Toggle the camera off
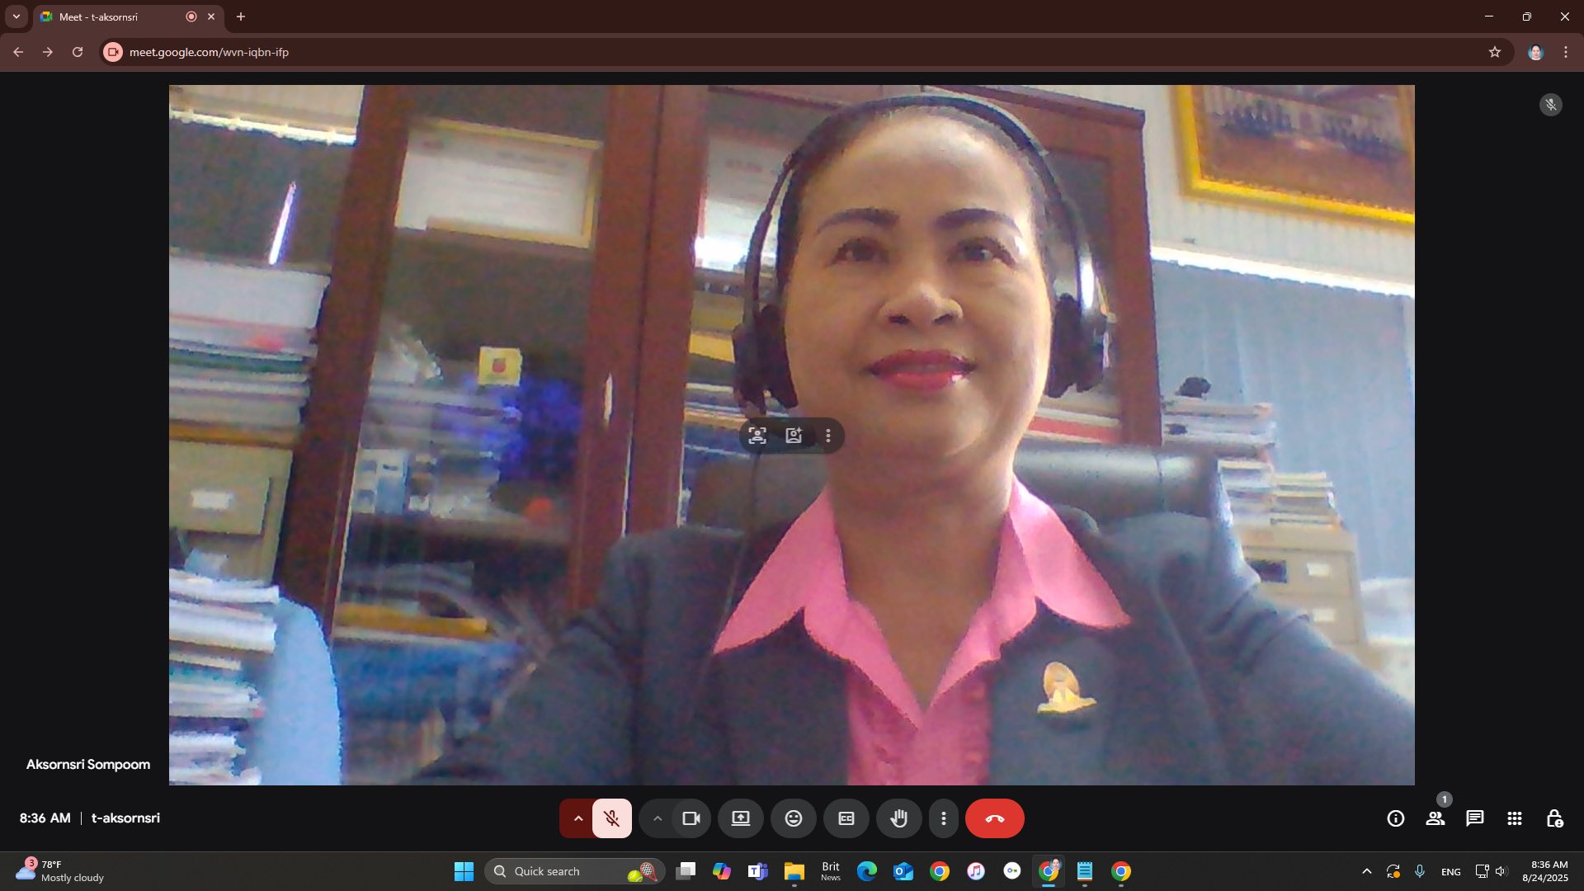Viewport: 1584px width, 891px height. pos(691,818)
